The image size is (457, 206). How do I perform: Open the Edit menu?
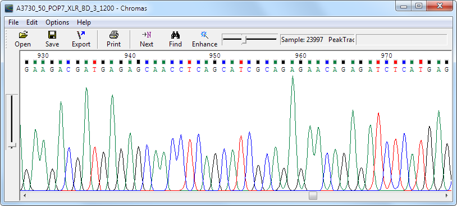pyautogui.click(x=32, y=22)
